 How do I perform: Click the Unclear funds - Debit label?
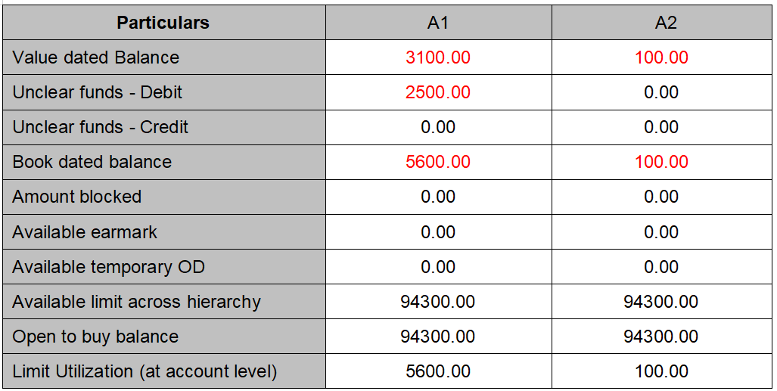point(98,92)
